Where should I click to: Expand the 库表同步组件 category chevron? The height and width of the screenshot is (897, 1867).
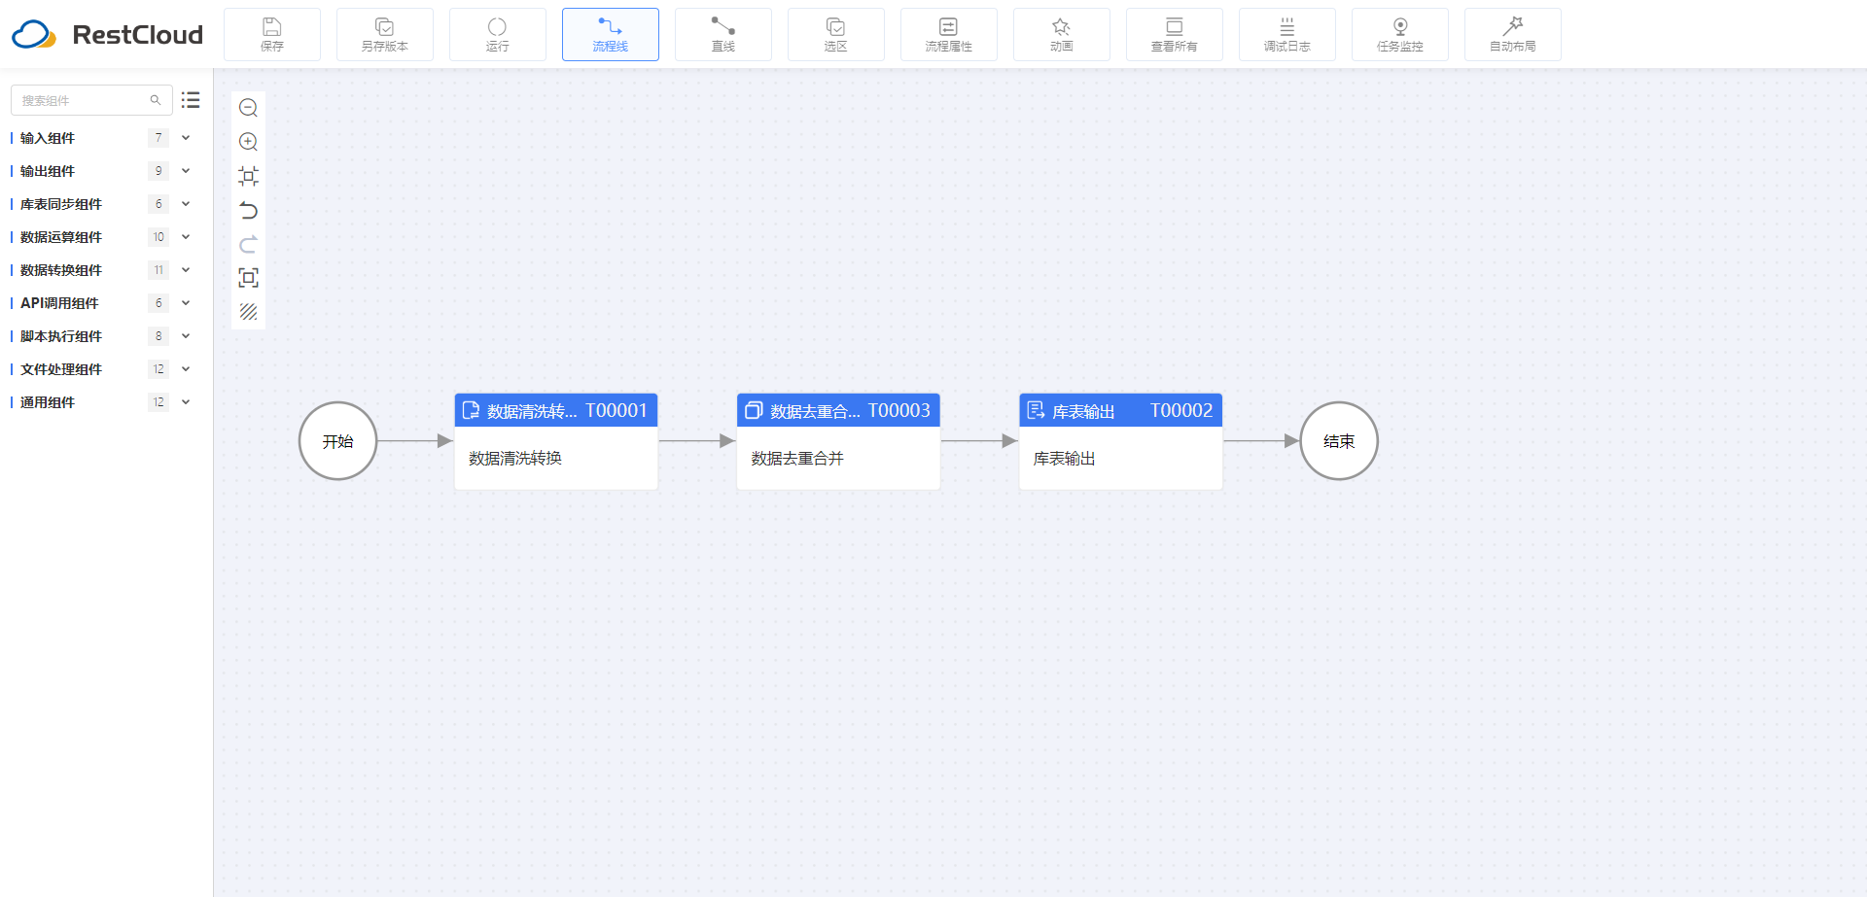(x=186, y=204)
